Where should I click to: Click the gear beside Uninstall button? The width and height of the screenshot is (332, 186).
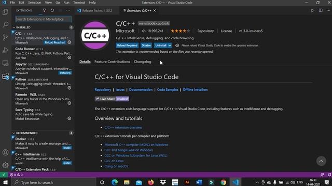tap(177, 45)
